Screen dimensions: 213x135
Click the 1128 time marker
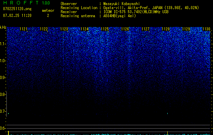pyautogui.click(x=166, y=29)
